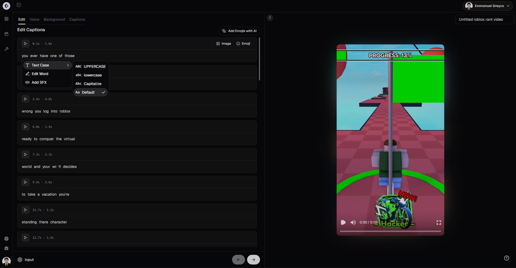Image resolution: width=516 pixels, height=268 pixels.
Task: Click the word 'conquer' in the caption
Action: point(47,139)
